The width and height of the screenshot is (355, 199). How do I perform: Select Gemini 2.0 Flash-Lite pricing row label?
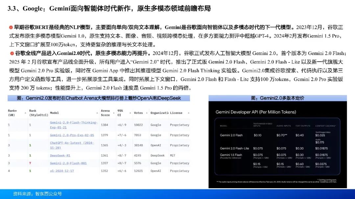[x=234, y=148]
